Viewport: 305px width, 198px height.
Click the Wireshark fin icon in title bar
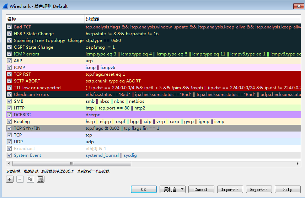(5, 6)
